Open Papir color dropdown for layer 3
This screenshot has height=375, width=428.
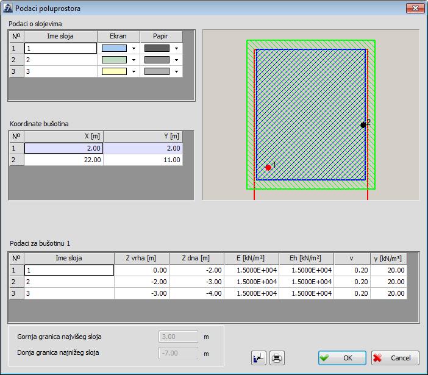pos(176,71)
